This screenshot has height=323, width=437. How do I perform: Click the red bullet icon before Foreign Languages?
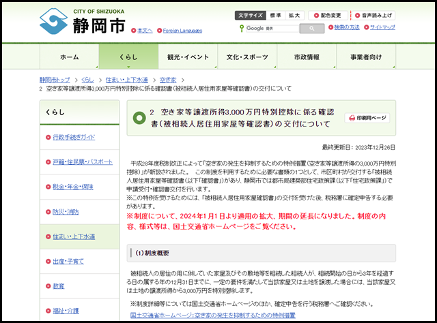tap(159, 31)
